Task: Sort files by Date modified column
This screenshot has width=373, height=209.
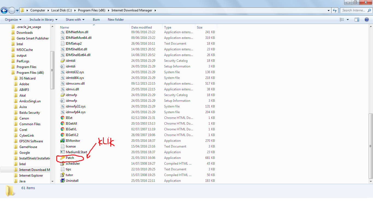Action: pyautogui.click(x=146, y=27)
